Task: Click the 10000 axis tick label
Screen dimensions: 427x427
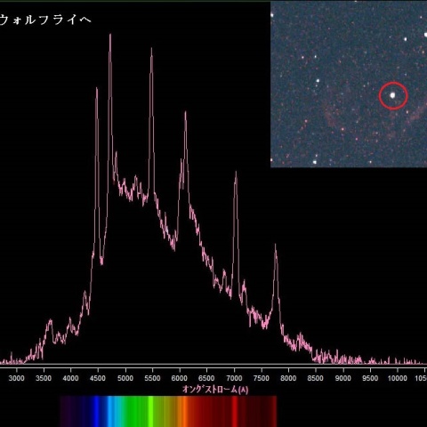Action: point(398,378)
